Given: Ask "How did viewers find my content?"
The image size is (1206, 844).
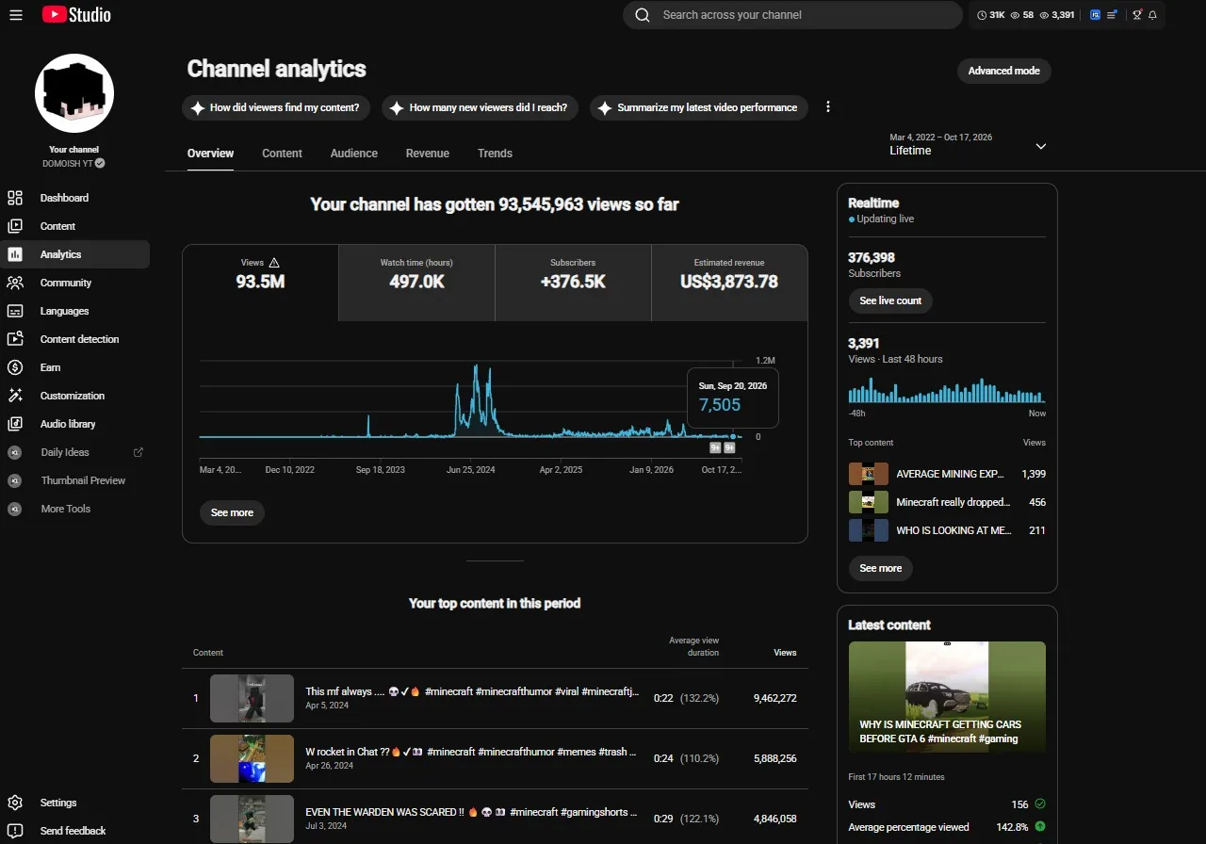Looking at the screenshot, I should pos(276,107).
